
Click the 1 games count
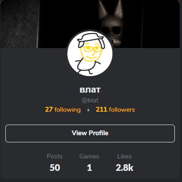click(89, 168)
